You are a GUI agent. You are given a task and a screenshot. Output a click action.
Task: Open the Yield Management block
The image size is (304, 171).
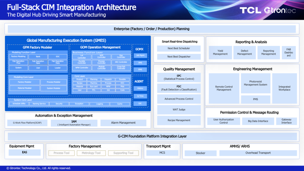pos(220,52)
